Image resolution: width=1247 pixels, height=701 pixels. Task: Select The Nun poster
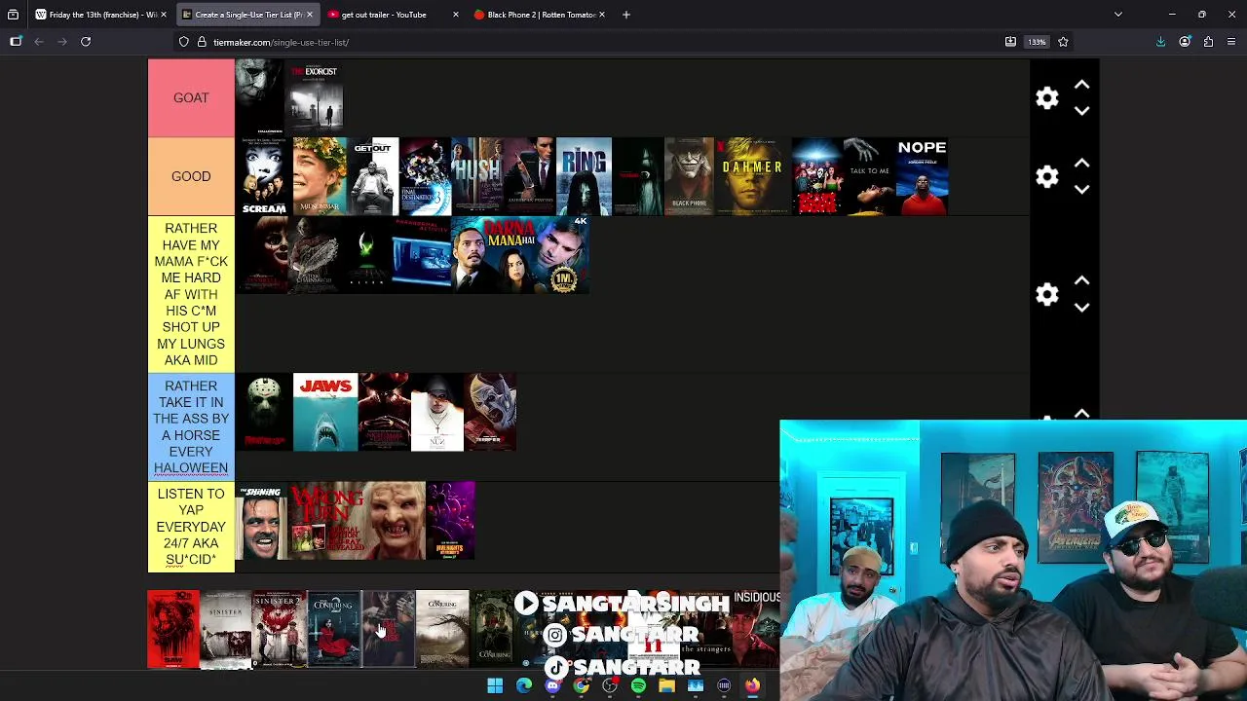pos(437,413)
